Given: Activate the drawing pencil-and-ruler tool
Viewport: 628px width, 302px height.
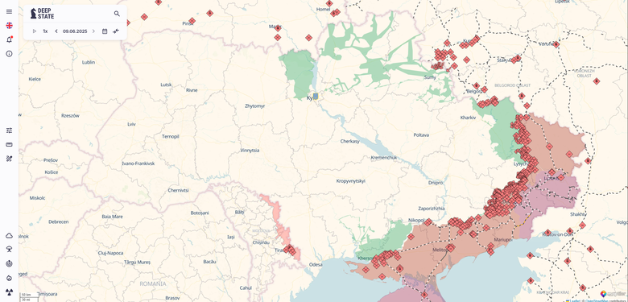Looking at the screenshot, I should (x=9, y=159).
